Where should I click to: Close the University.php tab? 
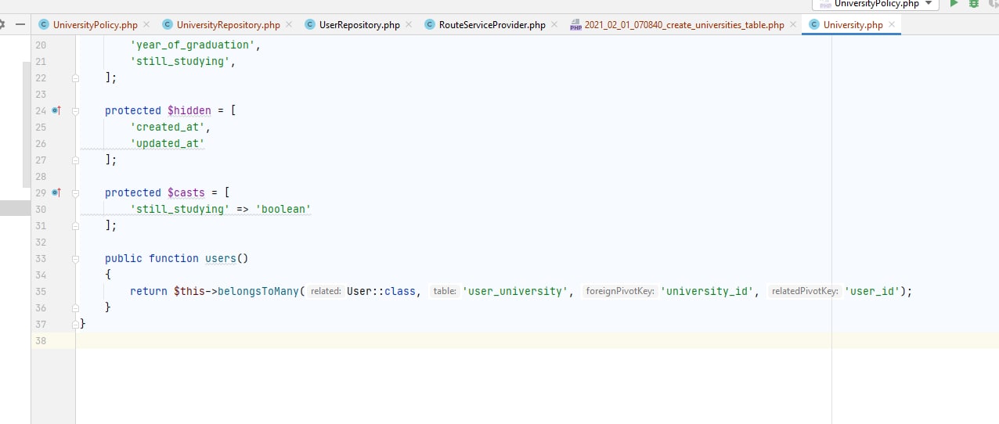(892, 25)
